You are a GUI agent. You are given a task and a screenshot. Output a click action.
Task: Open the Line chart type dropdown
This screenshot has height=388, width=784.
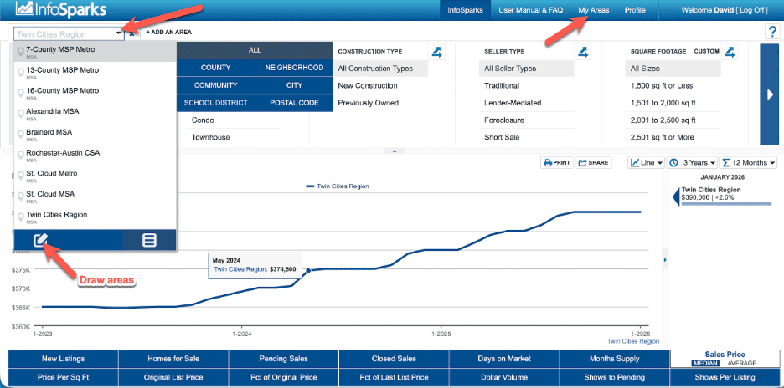click(x=647, y=162)
